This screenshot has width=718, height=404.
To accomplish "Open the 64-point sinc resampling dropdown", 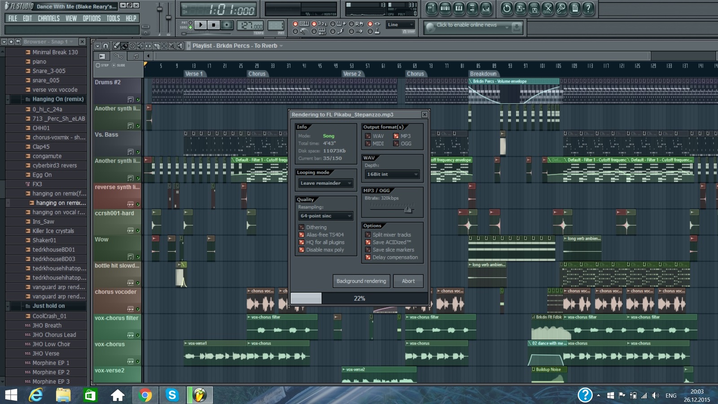I will (x=326, y=216).
